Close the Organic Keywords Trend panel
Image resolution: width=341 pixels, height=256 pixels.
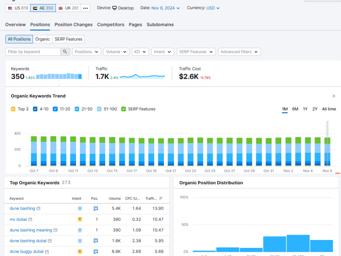point(333,96)
